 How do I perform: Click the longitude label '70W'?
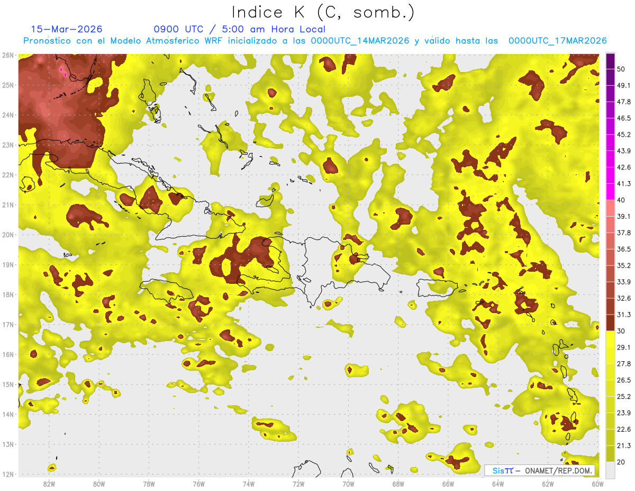click(x=348, y=484)
